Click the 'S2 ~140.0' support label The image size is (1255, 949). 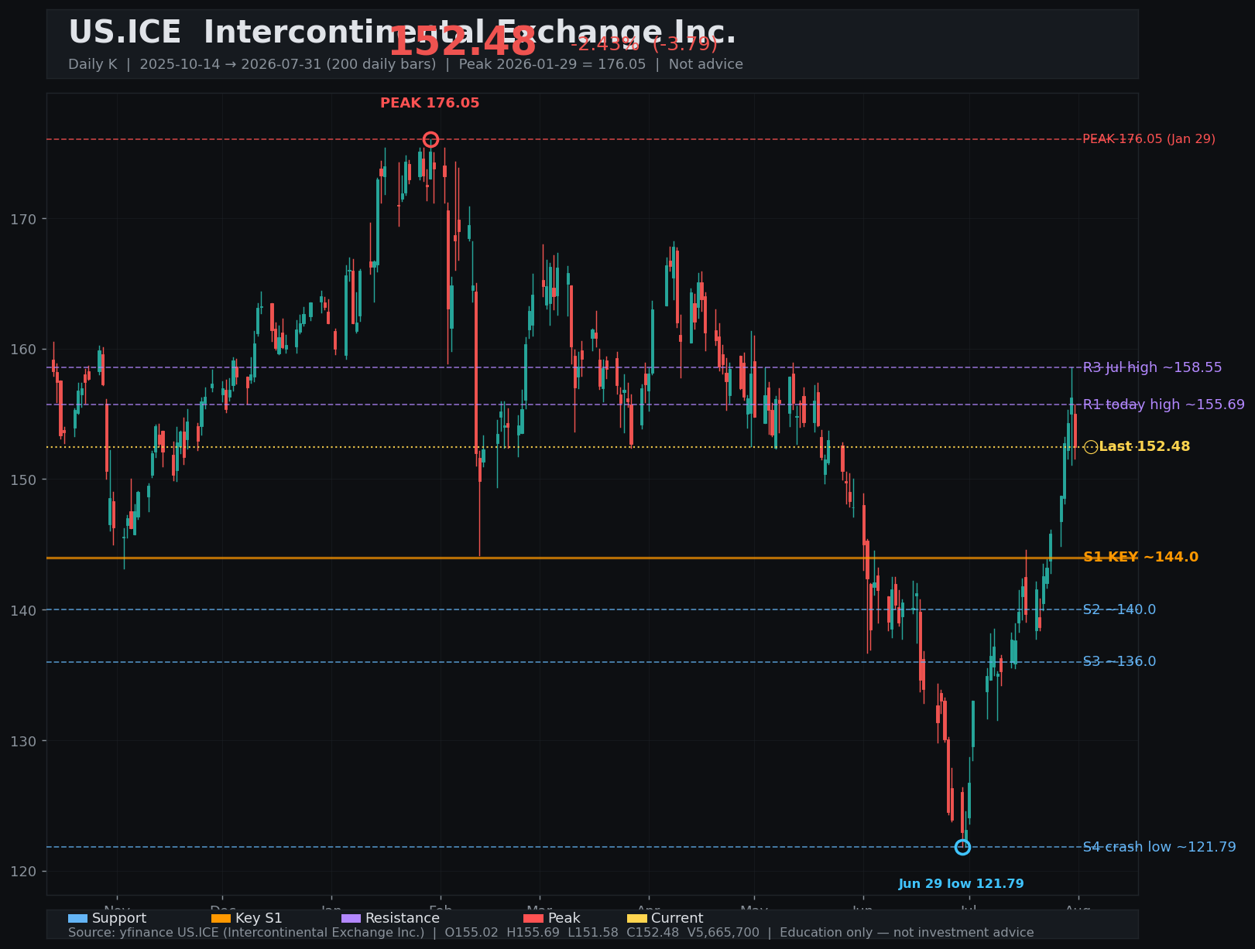click(1119, 609)
